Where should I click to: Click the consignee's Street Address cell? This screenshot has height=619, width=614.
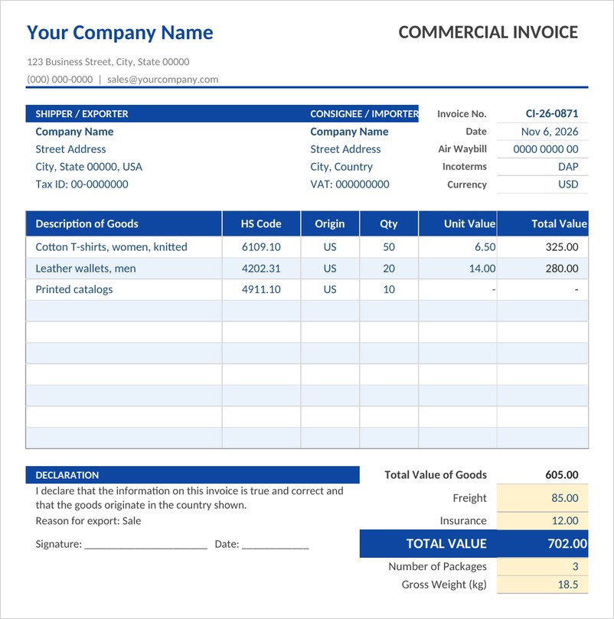click(345, 149)
